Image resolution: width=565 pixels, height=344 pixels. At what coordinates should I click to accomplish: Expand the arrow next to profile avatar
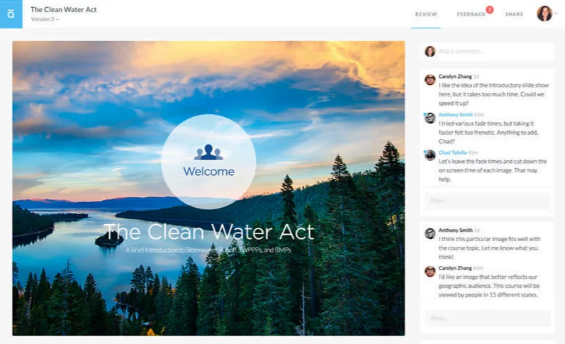click(x=556, y=13)
